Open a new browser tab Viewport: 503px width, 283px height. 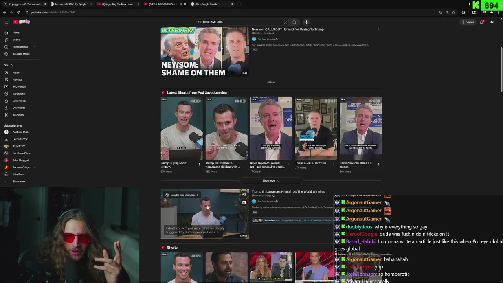239,4
